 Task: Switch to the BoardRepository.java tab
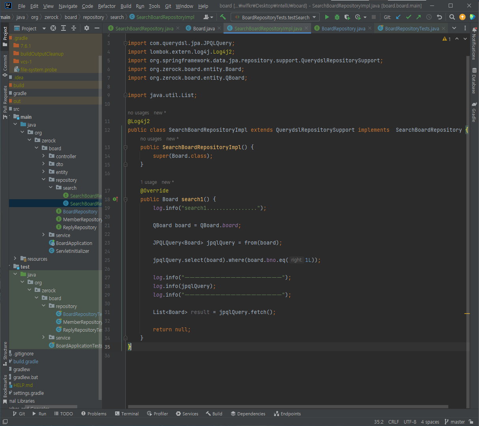pos(343,28)
